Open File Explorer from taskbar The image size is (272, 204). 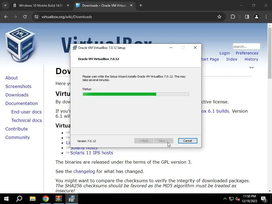(32, 199)
